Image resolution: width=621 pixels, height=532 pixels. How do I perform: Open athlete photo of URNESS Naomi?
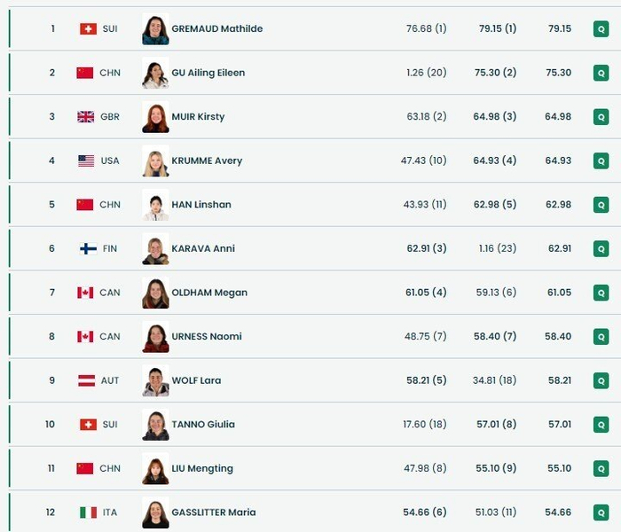click(155, 337)
